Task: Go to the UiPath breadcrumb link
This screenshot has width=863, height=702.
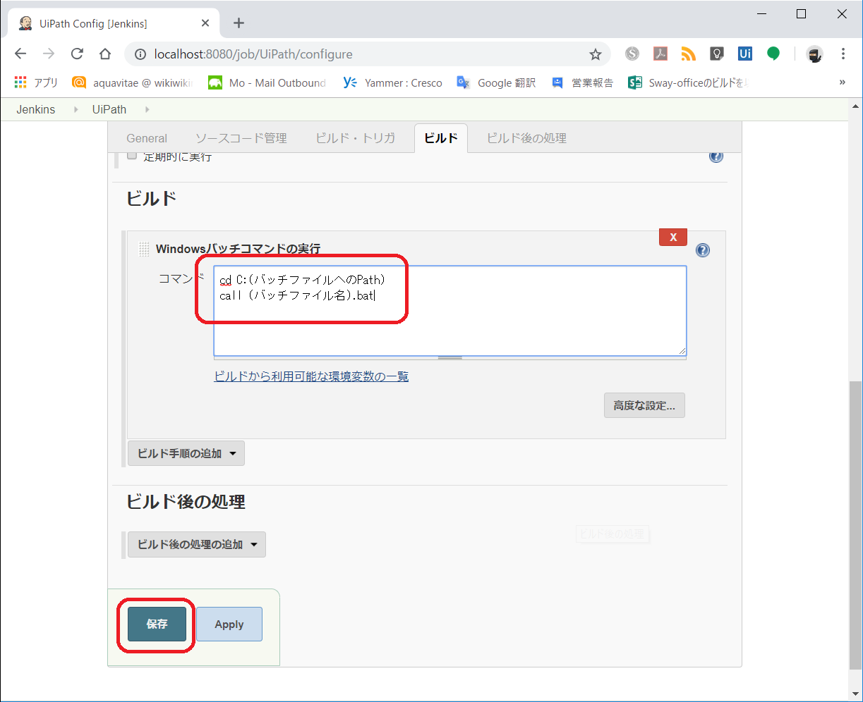Action: pyautogui.click(x=109, y=109)
